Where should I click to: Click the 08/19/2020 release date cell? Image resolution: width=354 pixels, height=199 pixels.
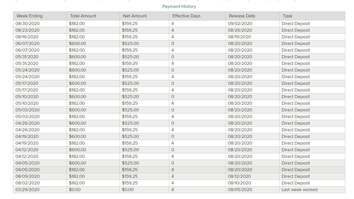[239, 37]
